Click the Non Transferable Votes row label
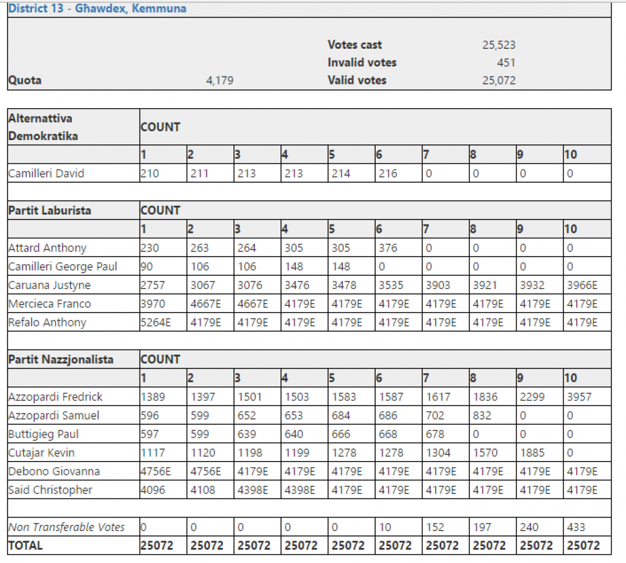 coord(67,527)
